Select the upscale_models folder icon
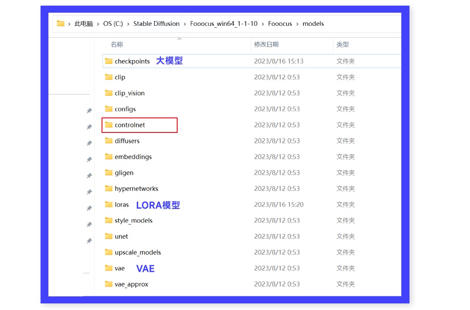 (x=109, y=252)
